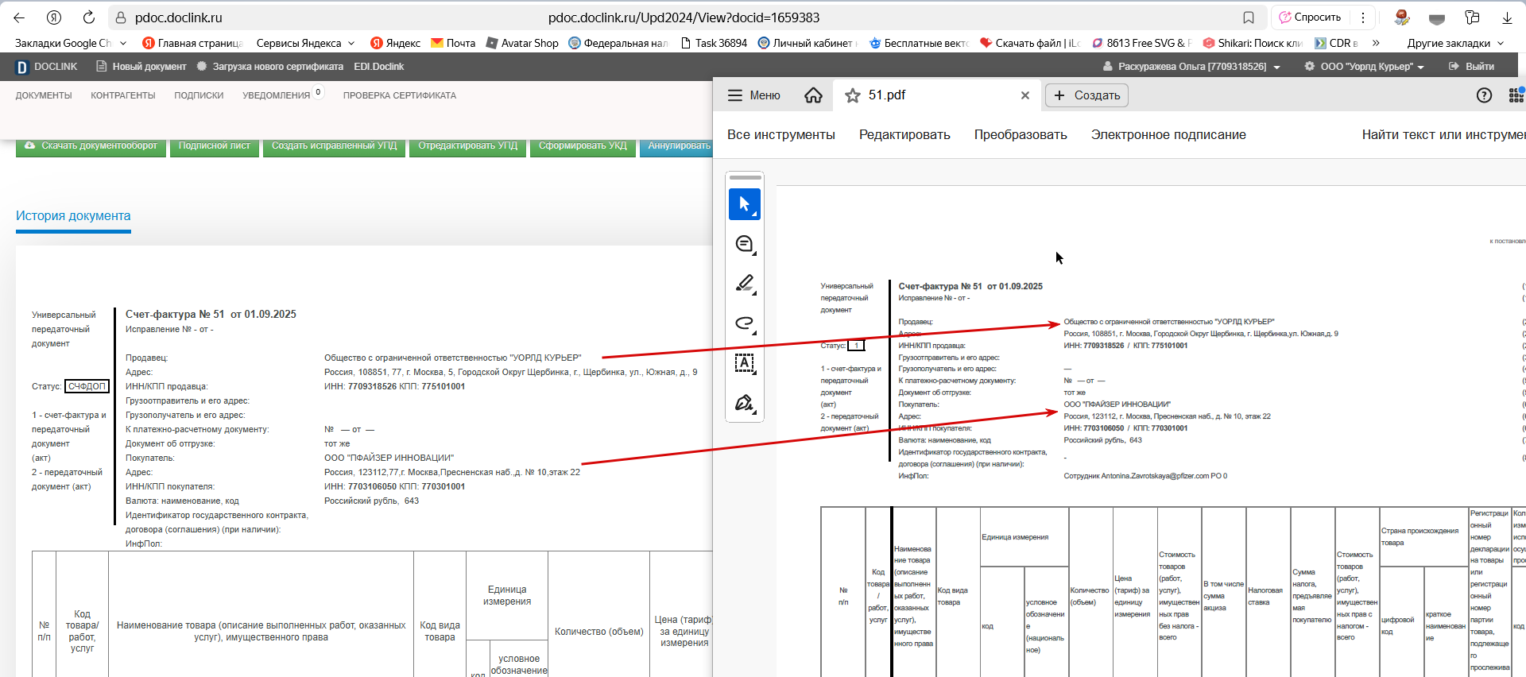1526x677 pixels.
Task: Open the ПОДПИСКИ tab
Action: point(199,95)
